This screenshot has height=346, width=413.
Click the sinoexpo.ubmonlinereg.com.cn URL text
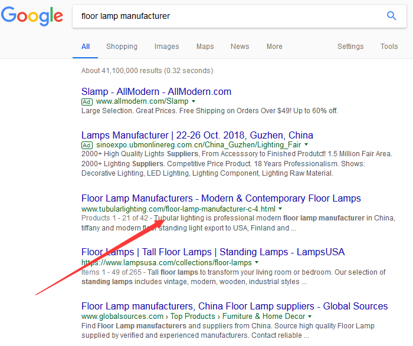coord(199,145)
